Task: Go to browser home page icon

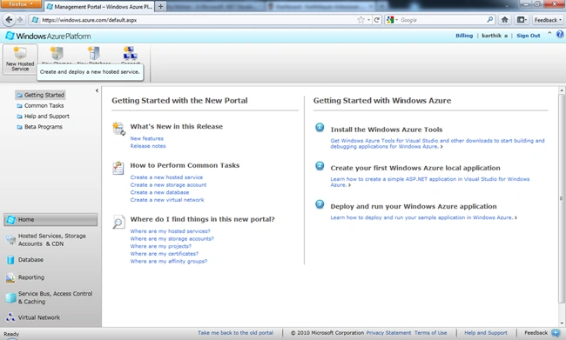Action: [x=505, y=20]
